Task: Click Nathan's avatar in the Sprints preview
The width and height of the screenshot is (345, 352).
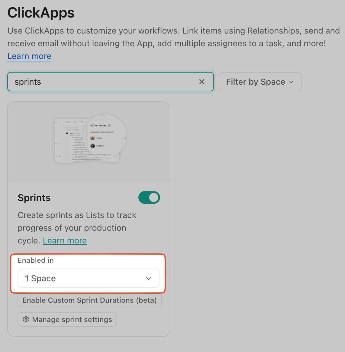Action: click(92, 146)
